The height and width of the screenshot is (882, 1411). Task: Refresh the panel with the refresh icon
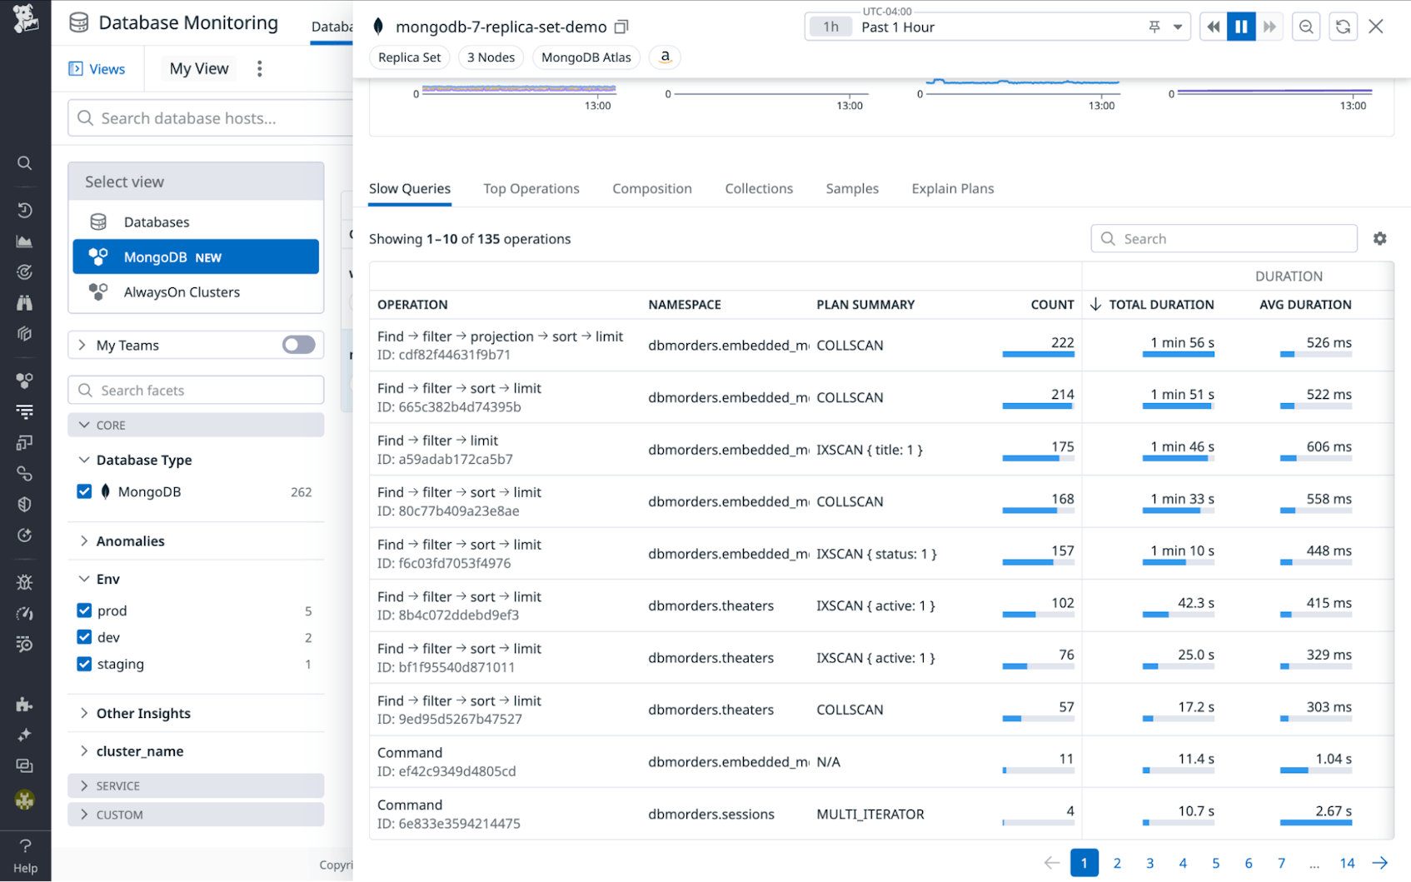coord(1343,26)
